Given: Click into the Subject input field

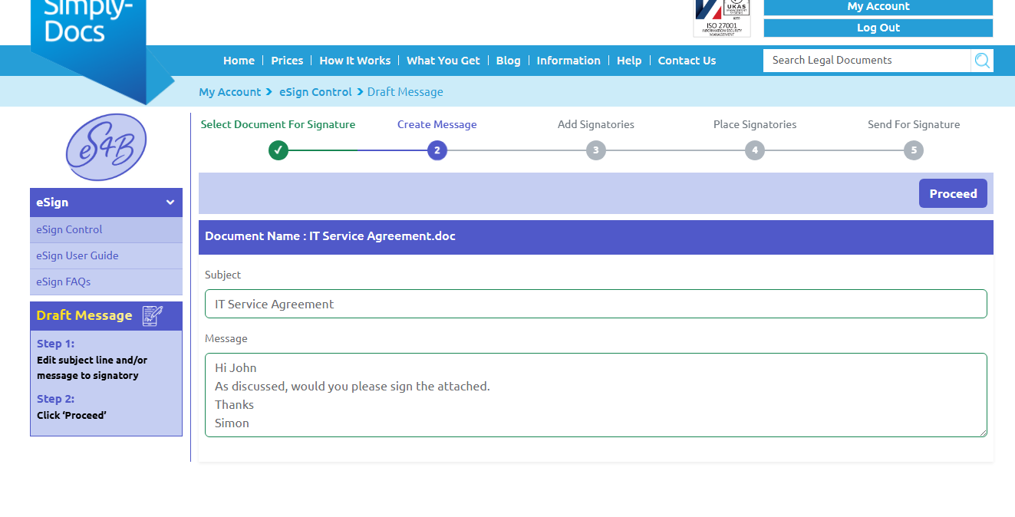Looking at the screenshot, I should pos(595,304).
